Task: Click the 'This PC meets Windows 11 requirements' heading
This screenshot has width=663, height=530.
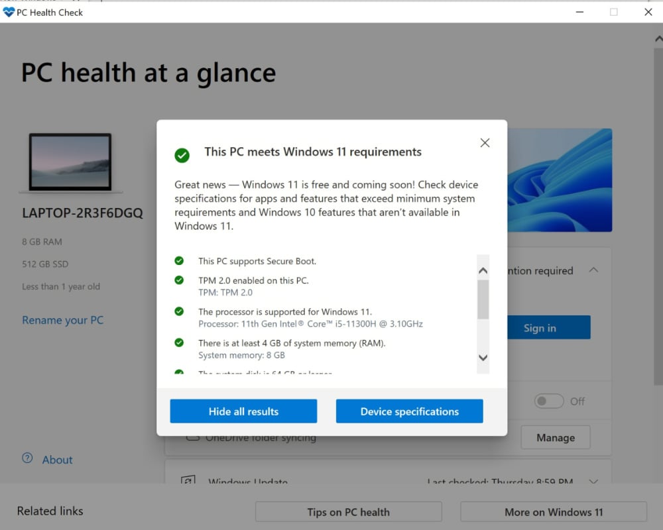Action: click(313, 152)
